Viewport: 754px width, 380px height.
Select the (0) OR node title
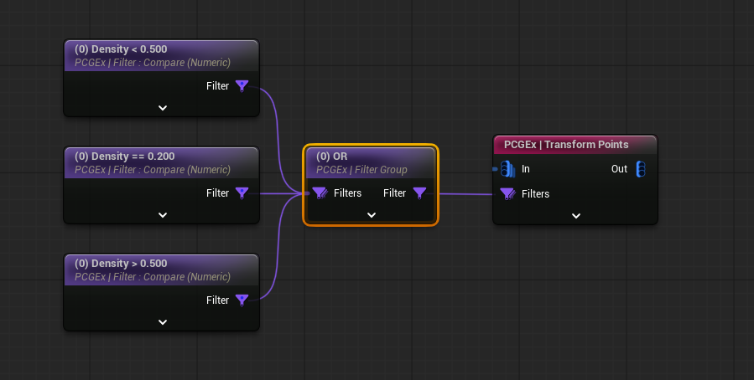pyautogui.click(x=332, y=157)
